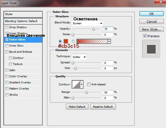Tick the Stroke checkbox
Screen dimensions: 166x128
coord(7,95)
